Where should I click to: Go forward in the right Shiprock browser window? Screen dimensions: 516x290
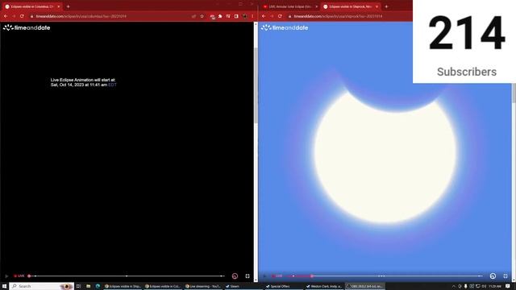[x=272, y=16]
